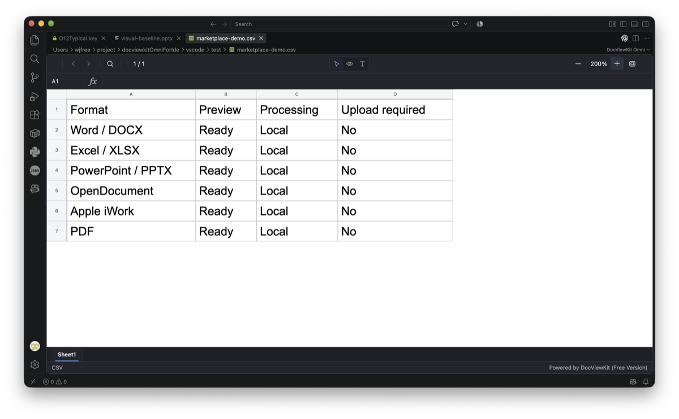Open remote window from status bar
Screen dimensions: 679x419
pyautogui.click(x=33, y=382)
